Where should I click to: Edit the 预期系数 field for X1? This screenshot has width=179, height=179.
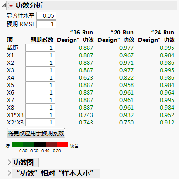click(x=40, y=55)
